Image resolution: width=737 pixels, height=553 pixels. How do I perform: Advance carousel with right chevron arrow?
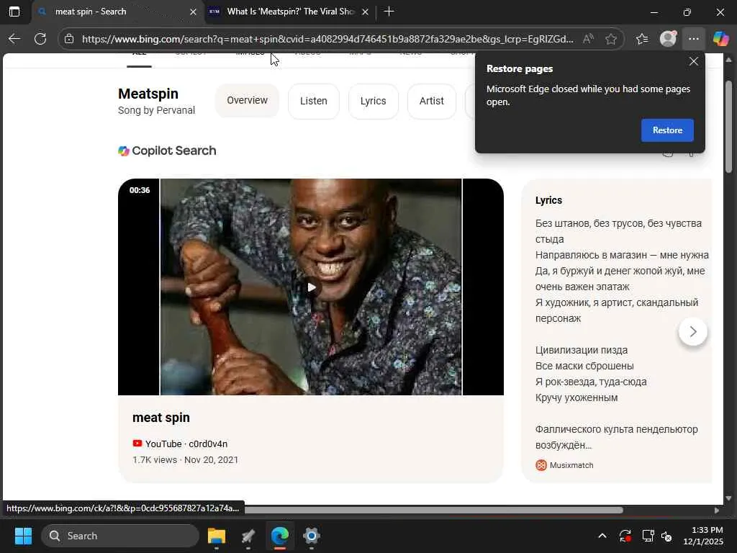pos(693,331)
